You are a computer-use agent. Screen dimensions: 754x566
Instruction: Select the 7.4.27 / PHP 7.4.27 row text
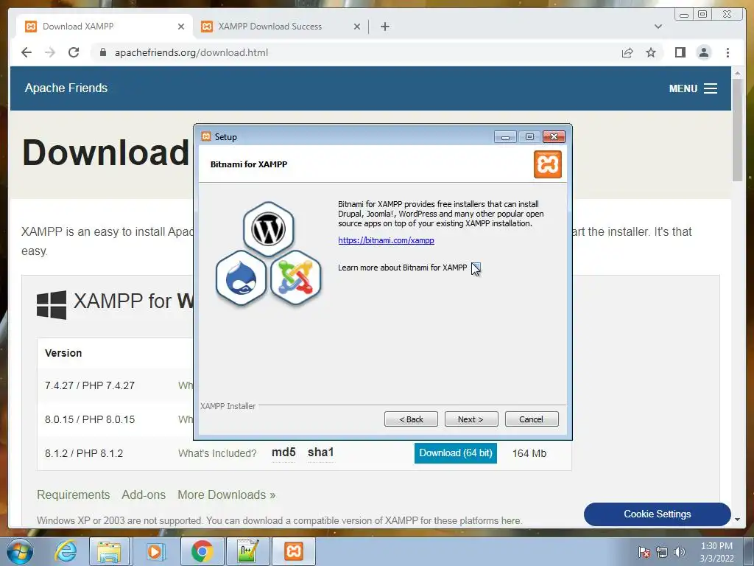[x=90, y=385]
